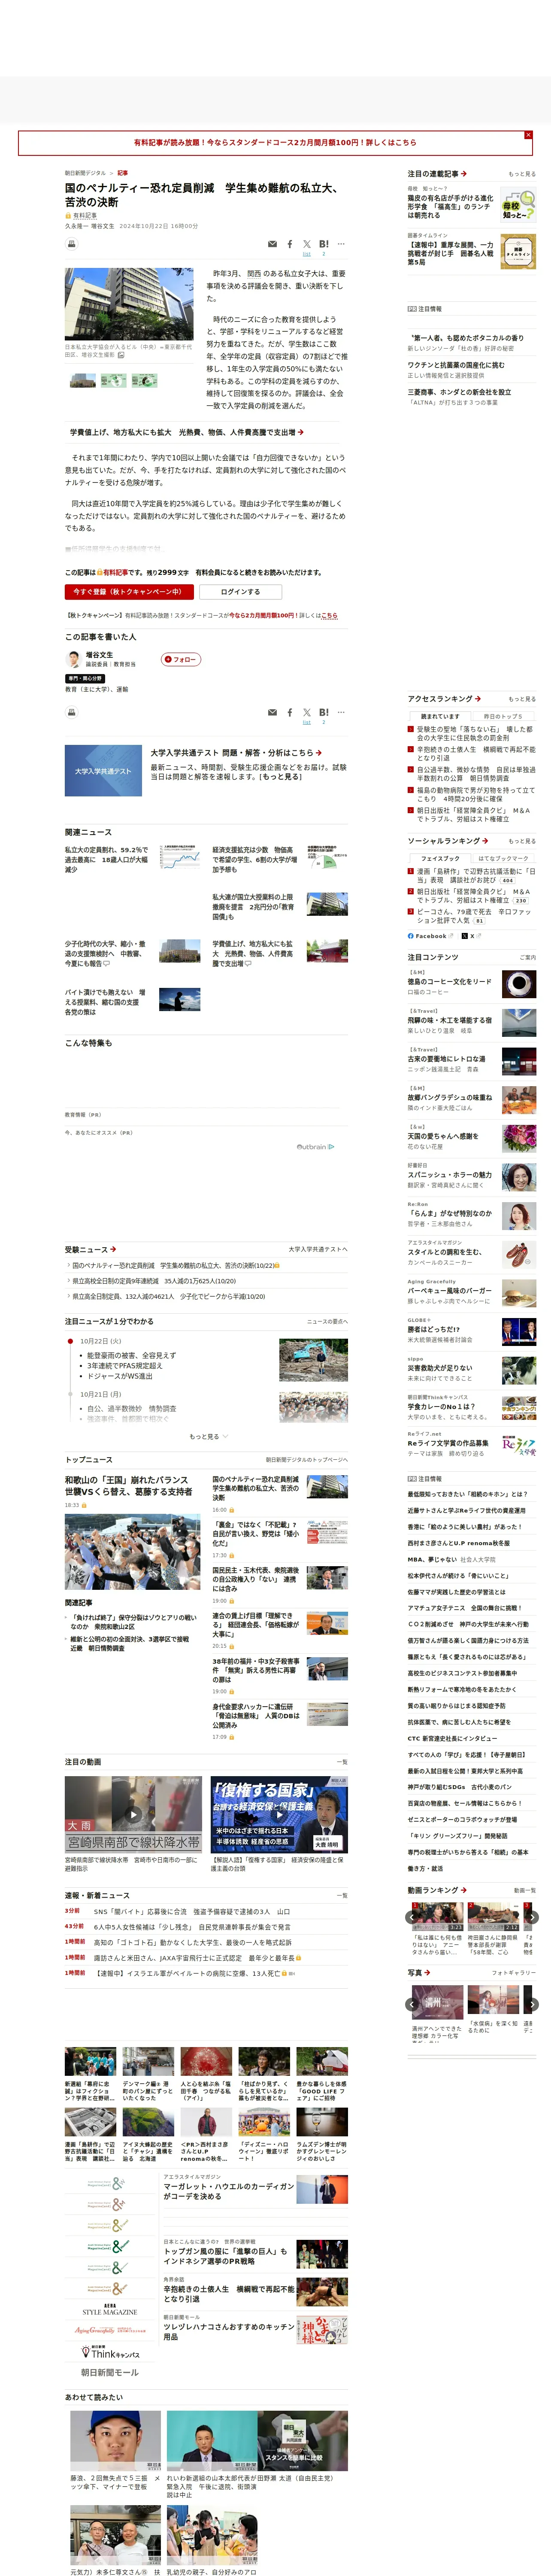Open 囲碁タイムライン series thumbnail
Image resolution: width=551 pixels, height=2576 pixels.
[x=518, y=252]
